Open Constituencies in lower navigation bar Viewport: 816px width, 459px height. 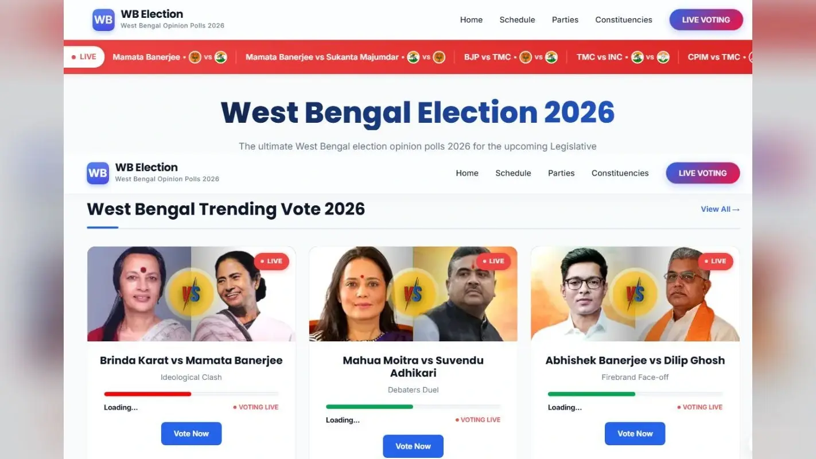tap(620, 173)
